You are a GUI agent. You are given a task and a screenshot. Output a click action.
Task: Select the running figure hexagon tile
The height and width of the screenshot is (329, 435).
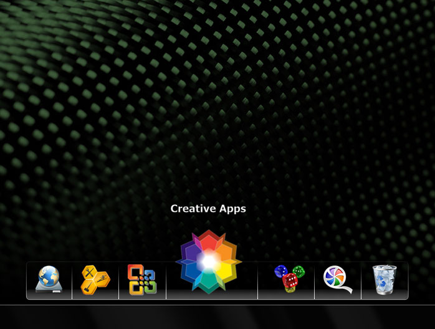click(103, 279)
